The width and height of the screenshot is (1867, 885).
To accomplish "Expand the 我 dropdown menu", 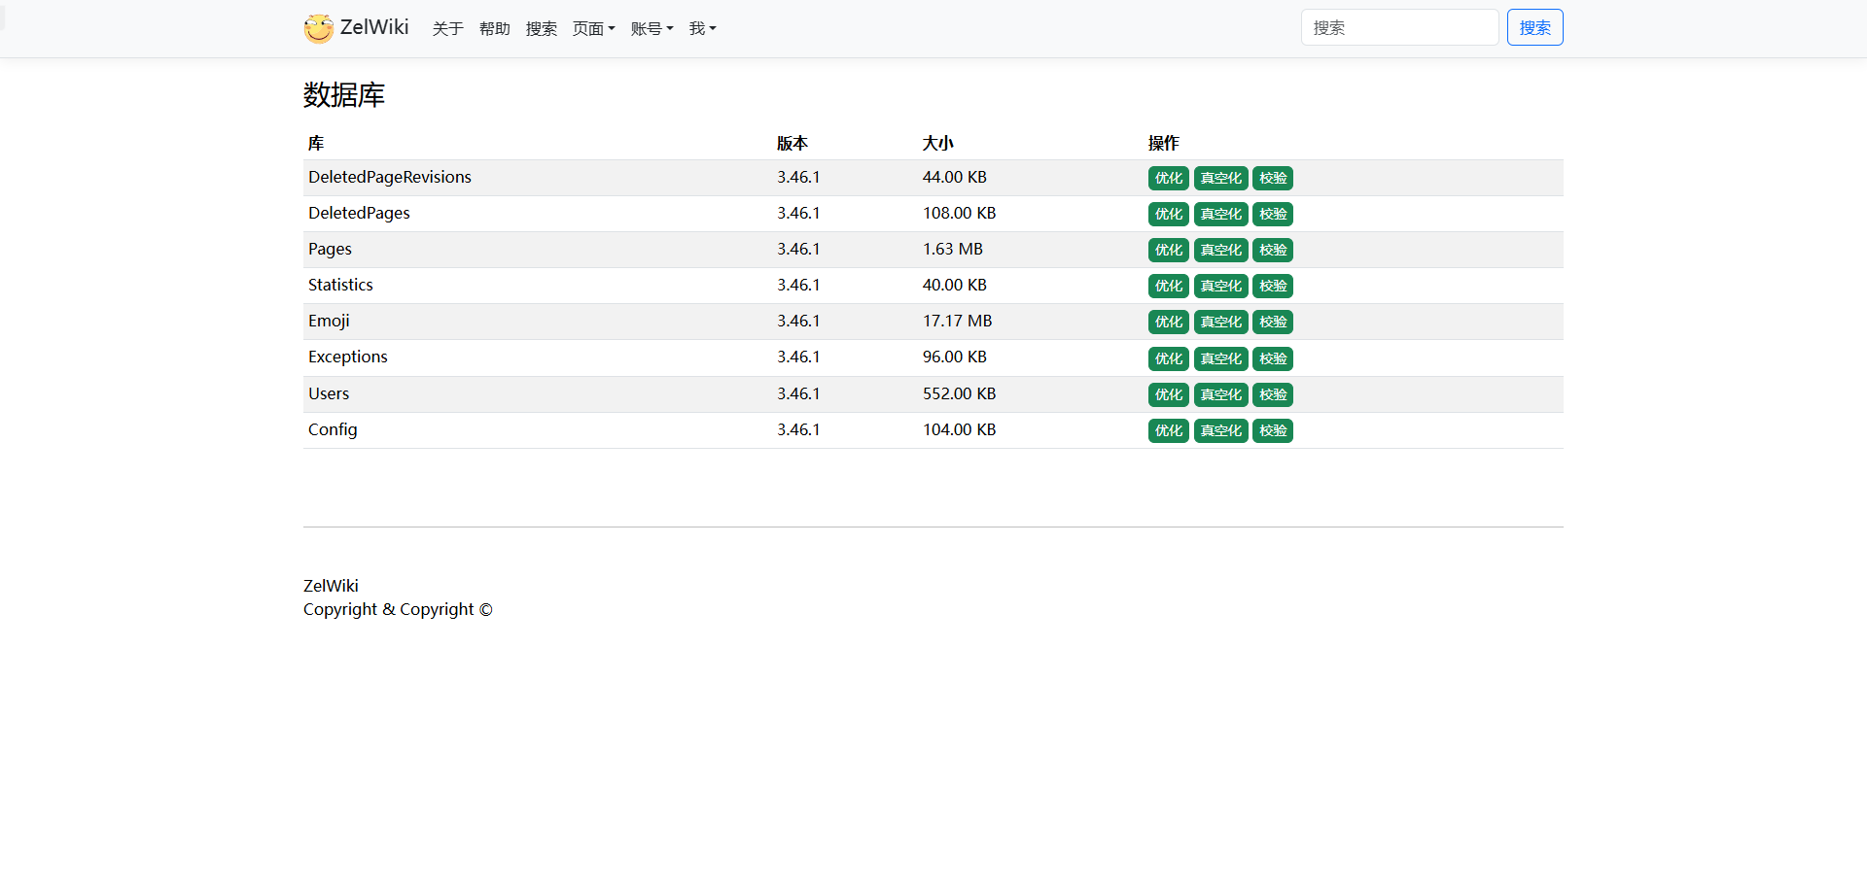I will tap(702, 29).
